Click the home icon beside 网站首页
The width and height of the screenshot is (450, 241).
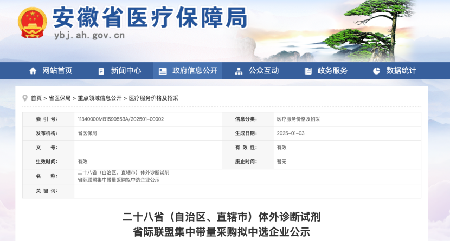tap(33, 71)
